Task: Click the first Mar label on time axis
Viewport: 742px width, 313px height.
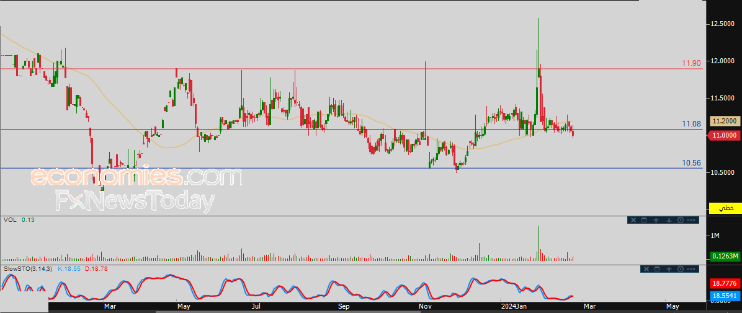Action: pos(110,306)
